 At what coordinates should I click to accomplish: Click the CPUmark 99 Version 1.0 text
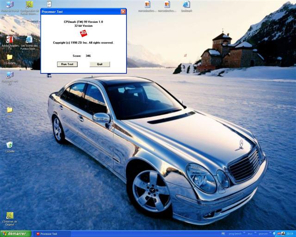(x=83, y=22)
